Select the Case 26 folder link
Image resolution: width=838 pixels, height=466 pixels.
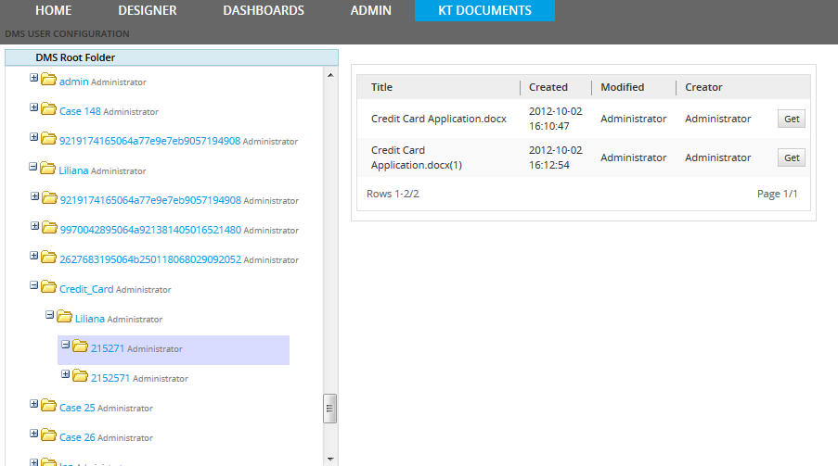tap(77, 437)
